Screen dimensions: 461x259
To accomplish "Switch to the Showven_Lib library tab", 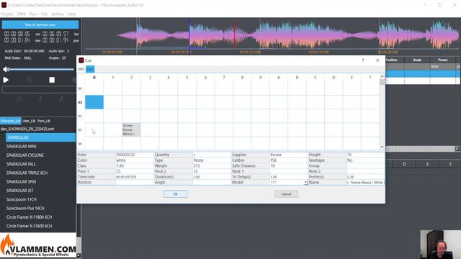I will (11, 121).
